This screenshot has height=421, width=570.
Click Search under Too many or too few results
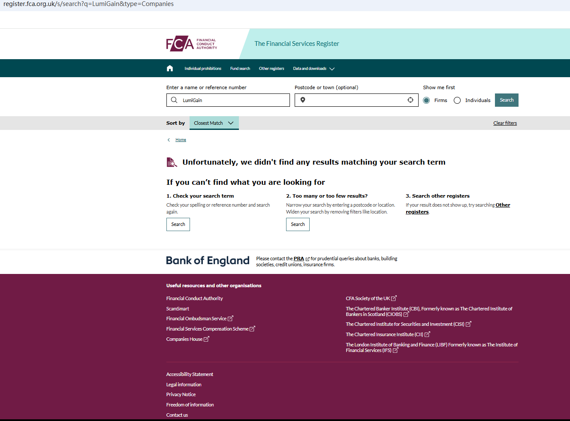click(298, 224)
